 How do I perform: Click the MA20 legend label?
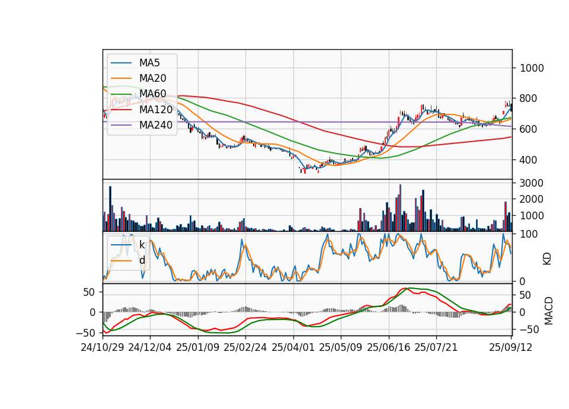(x=153, y=78)
